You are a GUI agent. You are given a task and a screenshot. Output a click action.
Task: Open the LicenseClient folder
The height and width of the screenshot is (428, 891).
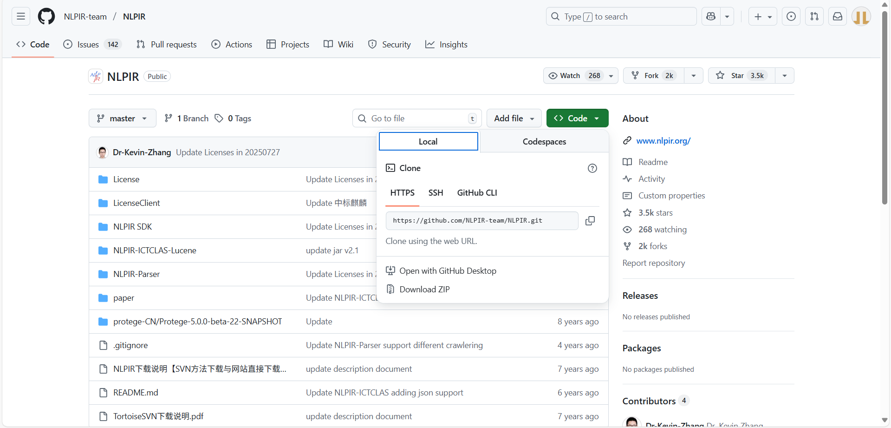pyautogui.click(x=137, y=203)
